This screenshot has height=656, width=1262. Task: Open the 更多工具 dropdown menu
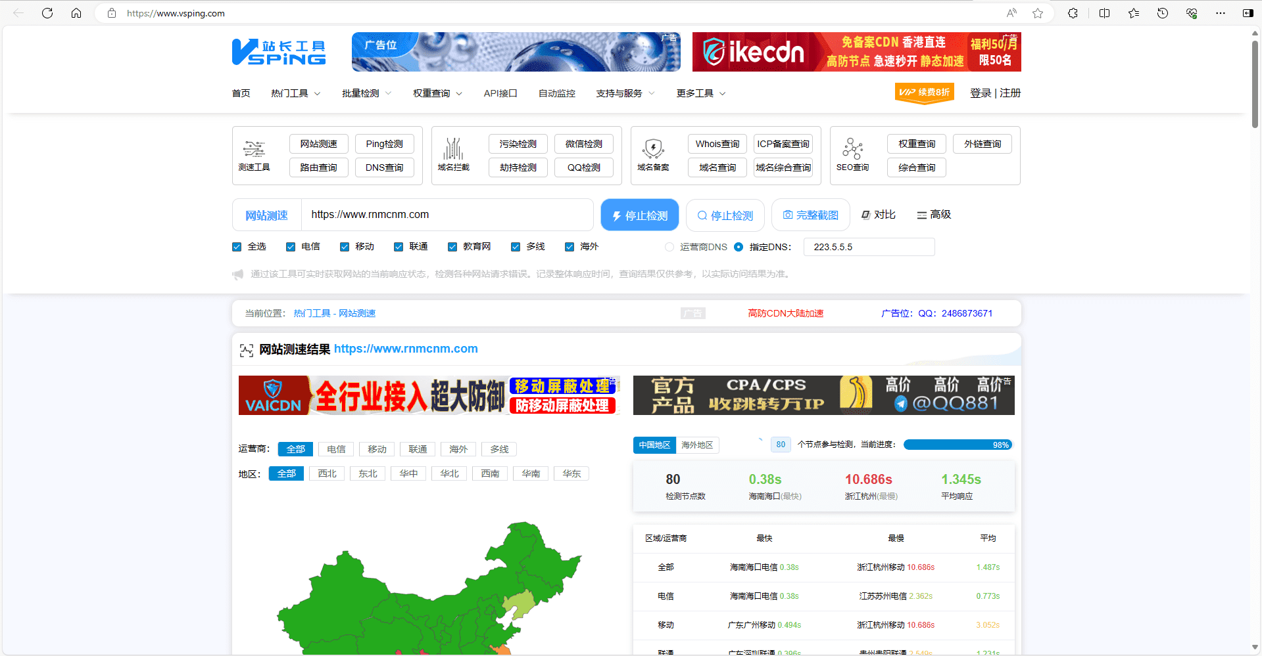pos(699,93)
